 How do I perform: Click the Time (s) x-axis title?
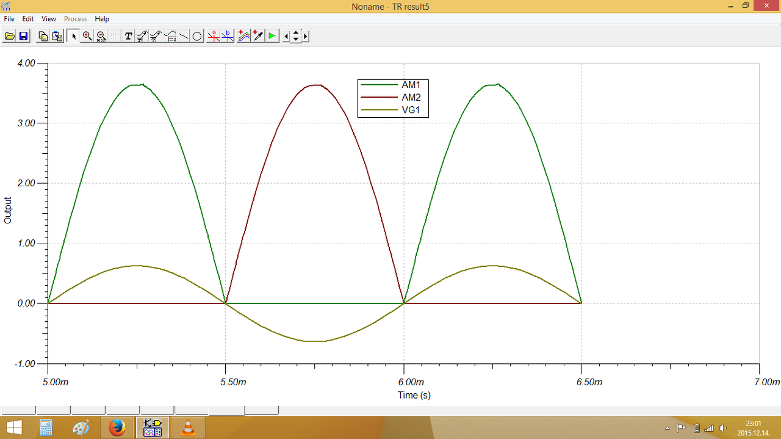click(x=414, y=395)
